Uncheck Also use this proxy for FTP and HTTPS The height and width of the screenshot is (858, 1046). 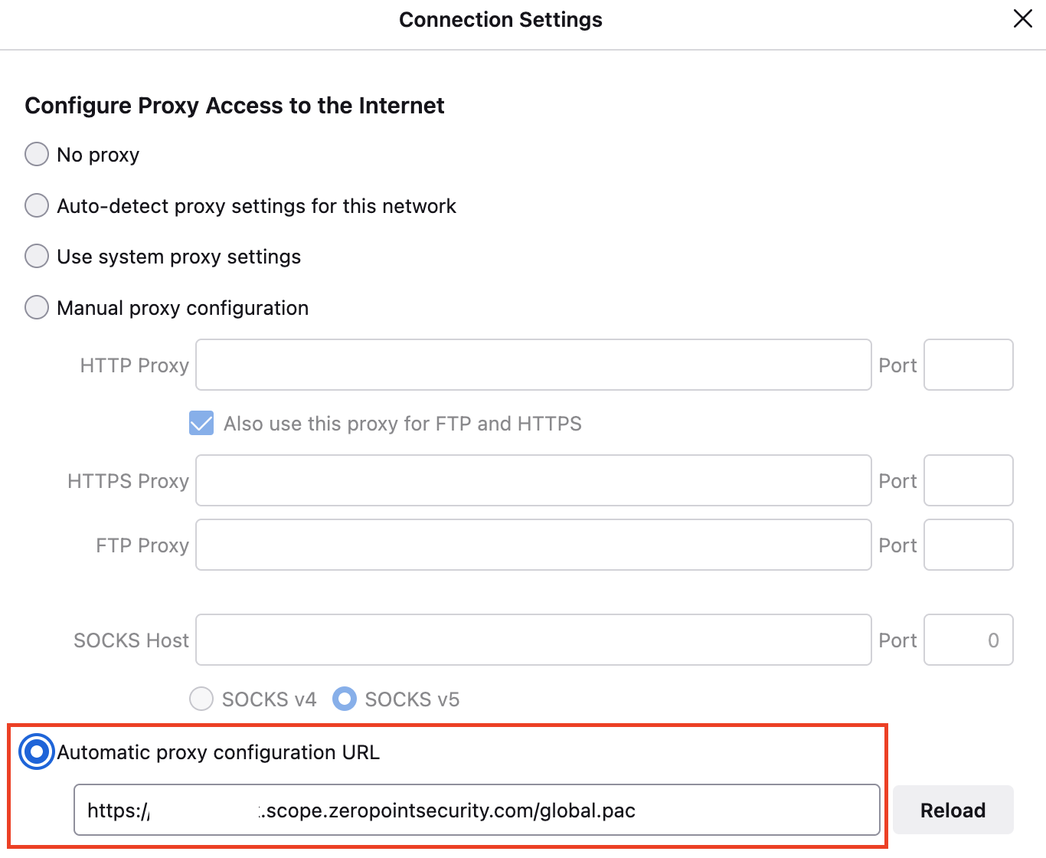pos(201,423)
